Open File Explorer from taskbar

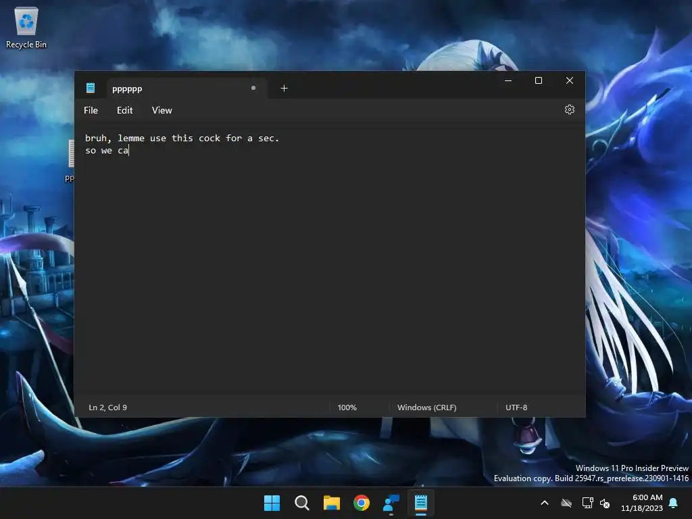(331, 503)
